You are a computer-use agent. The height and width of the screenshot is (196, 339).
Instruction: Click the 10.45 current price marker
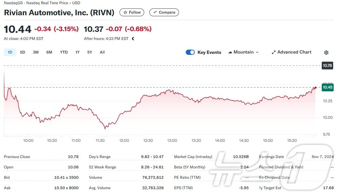[328, 87]
